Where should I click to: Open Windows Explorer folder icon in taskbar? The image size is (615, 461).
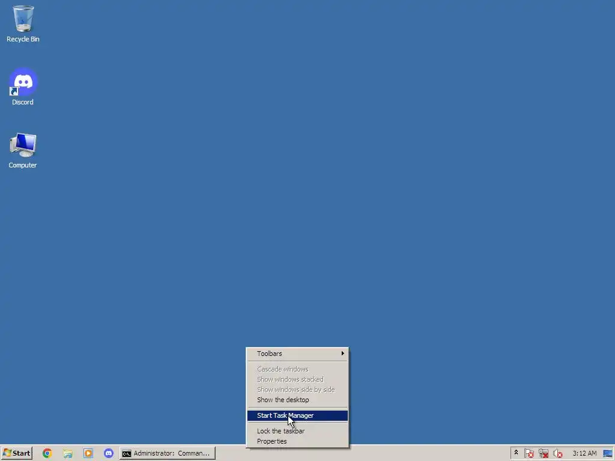click(x=68, y=453)
